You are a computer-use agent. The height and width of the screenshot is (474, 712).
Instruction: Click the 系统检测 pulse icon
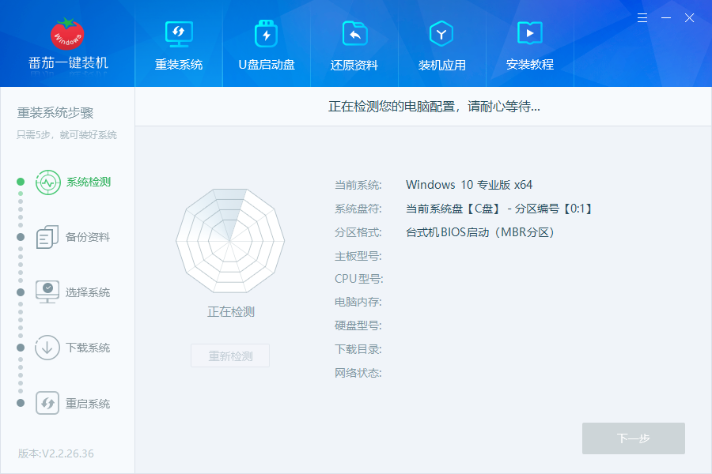(x=48, y=182)
